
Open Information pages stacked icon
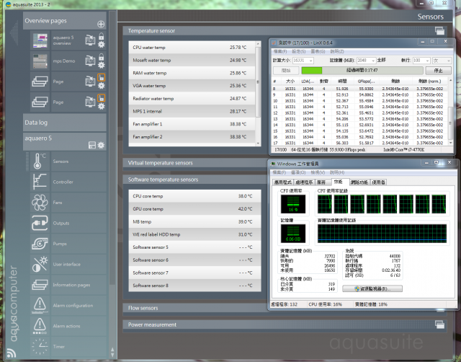[x=40, y=285]
